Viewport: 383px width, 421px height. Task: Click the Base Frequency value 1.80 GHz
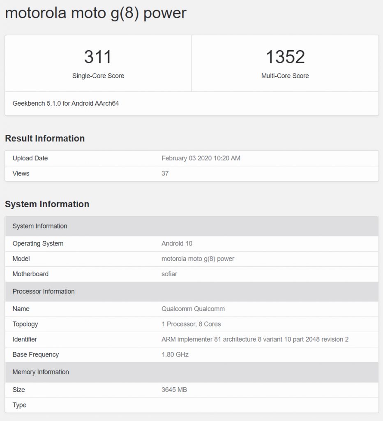(x=175, y=354)
